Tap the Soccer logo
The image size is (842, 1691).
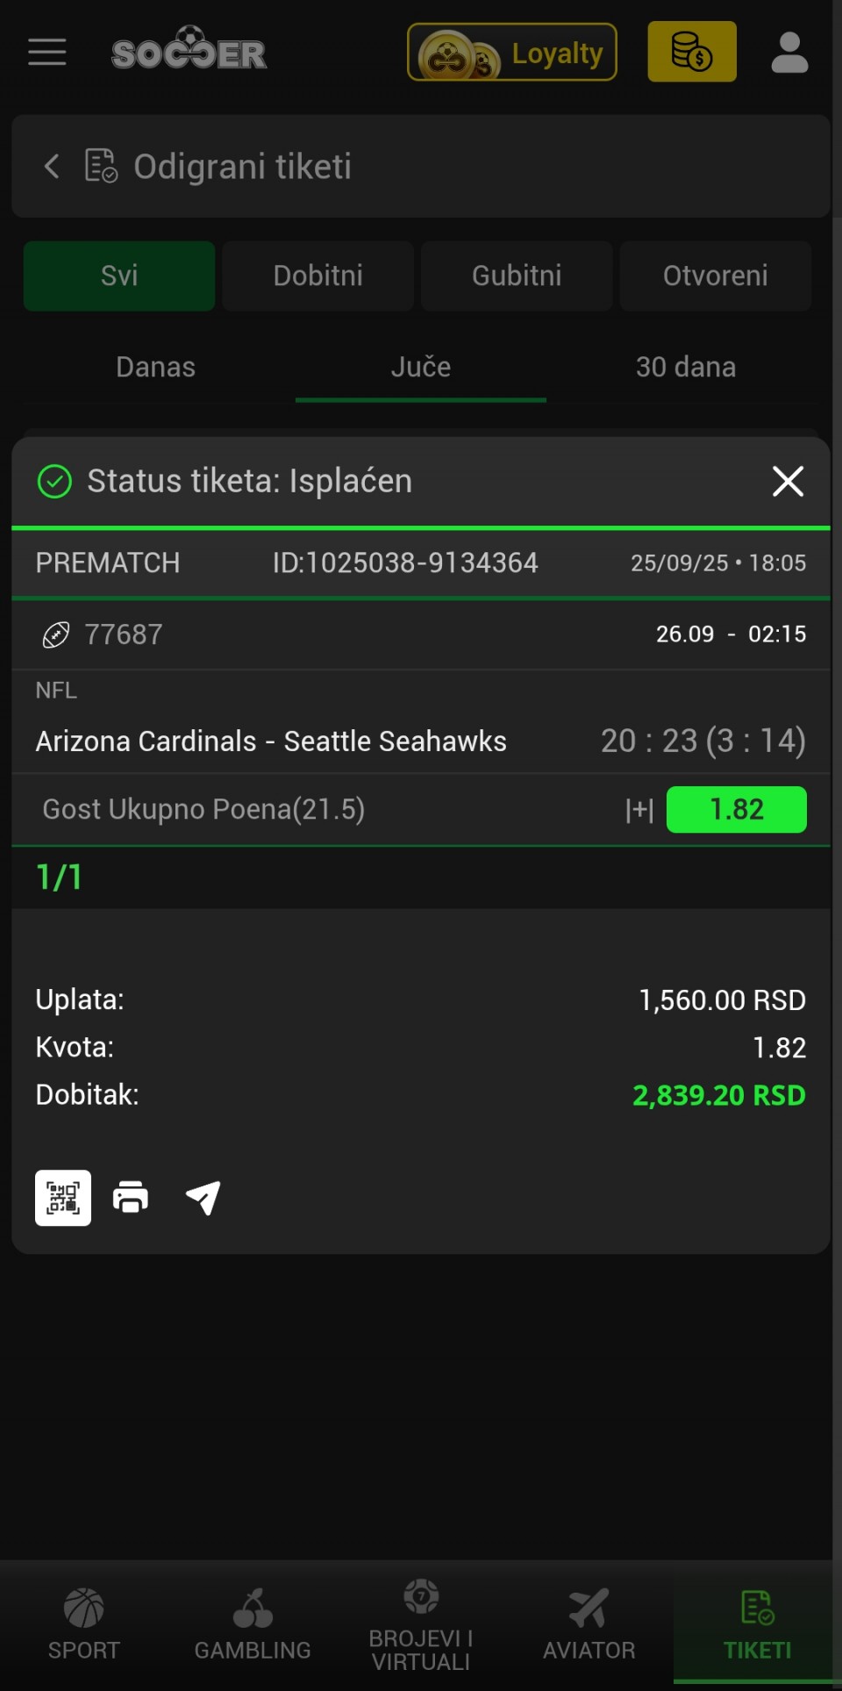pos(189,51)
